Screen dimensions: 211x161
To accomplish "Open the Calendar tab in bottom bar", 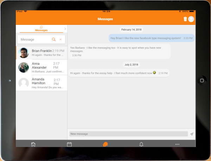I will click(69, 144).
